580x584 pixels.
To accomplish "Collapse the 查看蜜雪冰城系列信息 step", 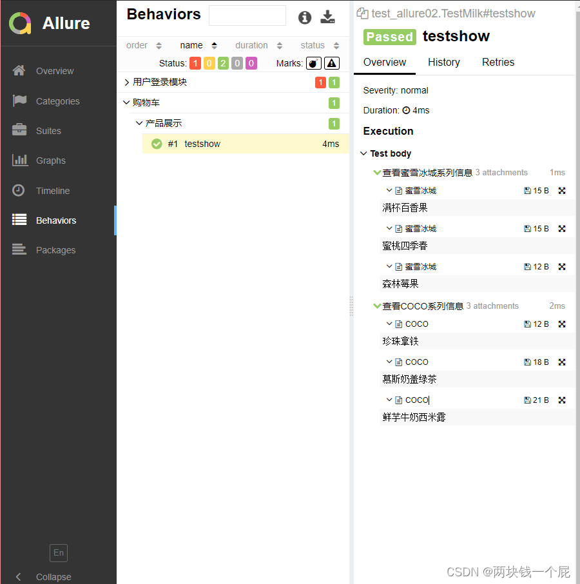I will pyautogui.click(x=377, y=173).
